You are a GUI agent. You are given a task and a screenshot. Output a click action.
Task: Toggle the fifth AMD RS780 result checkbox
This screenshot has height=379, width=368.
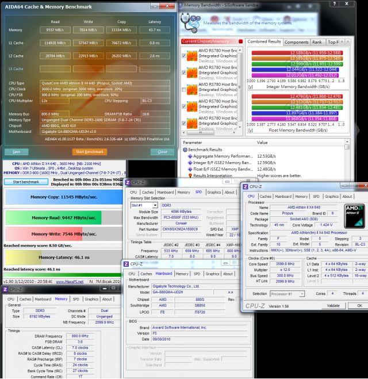pyautogui.click(x=184, y=123)
